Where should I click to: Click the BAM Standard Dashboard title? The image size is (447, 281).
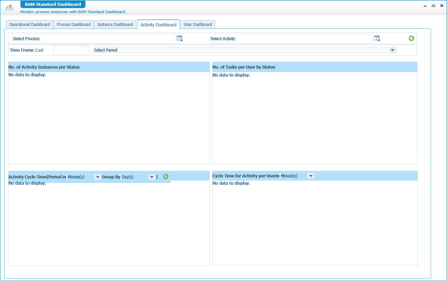click(x=53, y=5)
